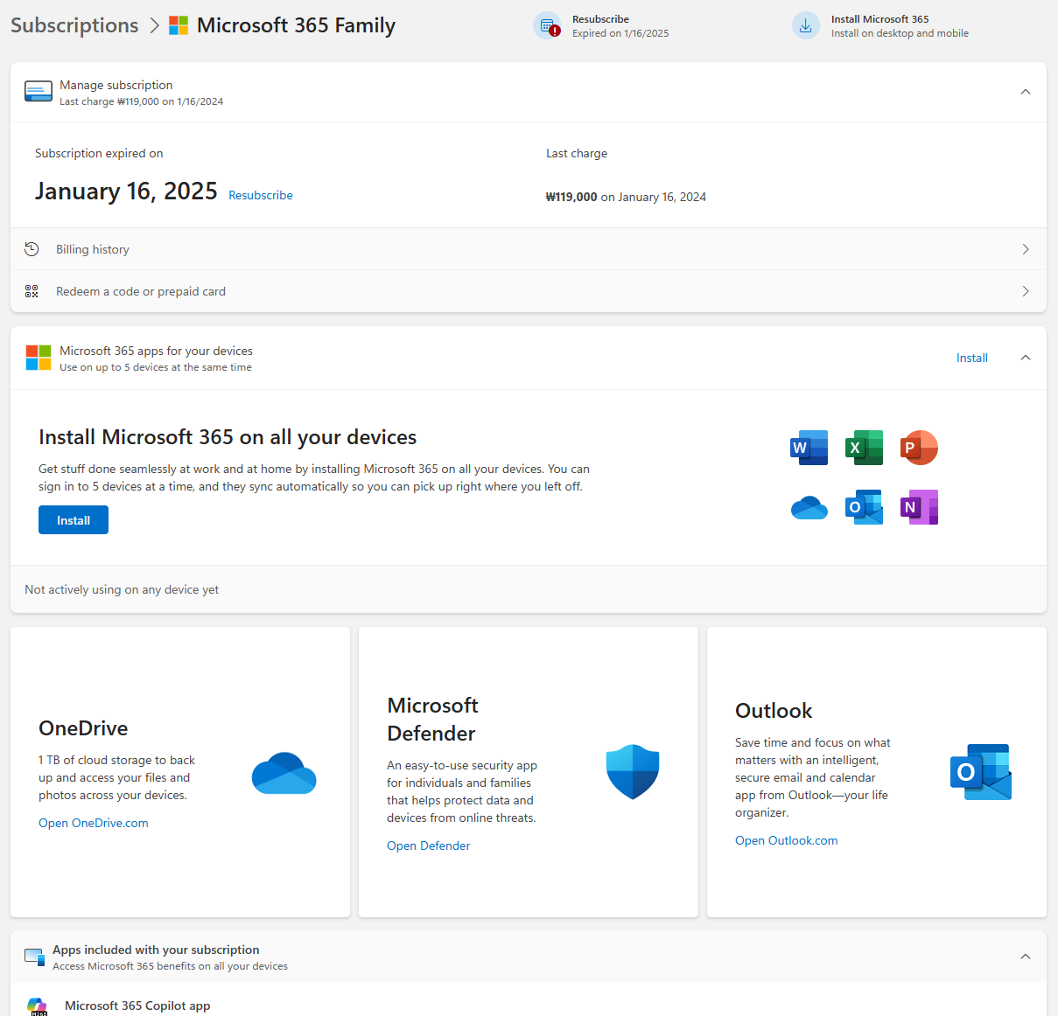Click the Microsoft Defender card heading
This screenshot has height=1016, width=1058.
pos(432,719)
